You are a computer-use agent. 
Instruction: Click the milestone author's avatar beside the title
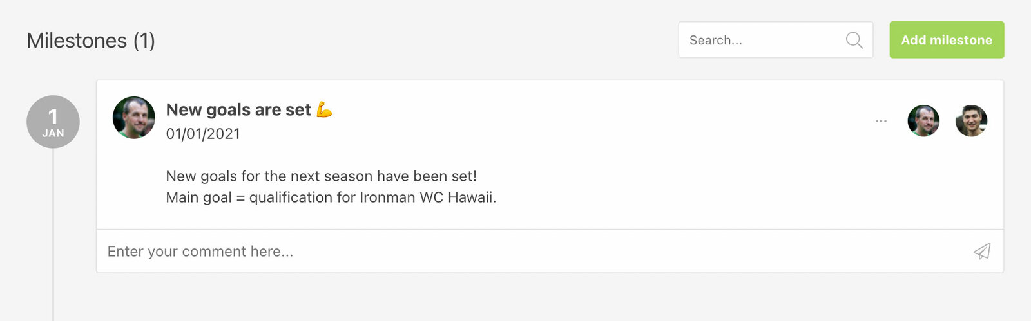click(x=134, y=118)
